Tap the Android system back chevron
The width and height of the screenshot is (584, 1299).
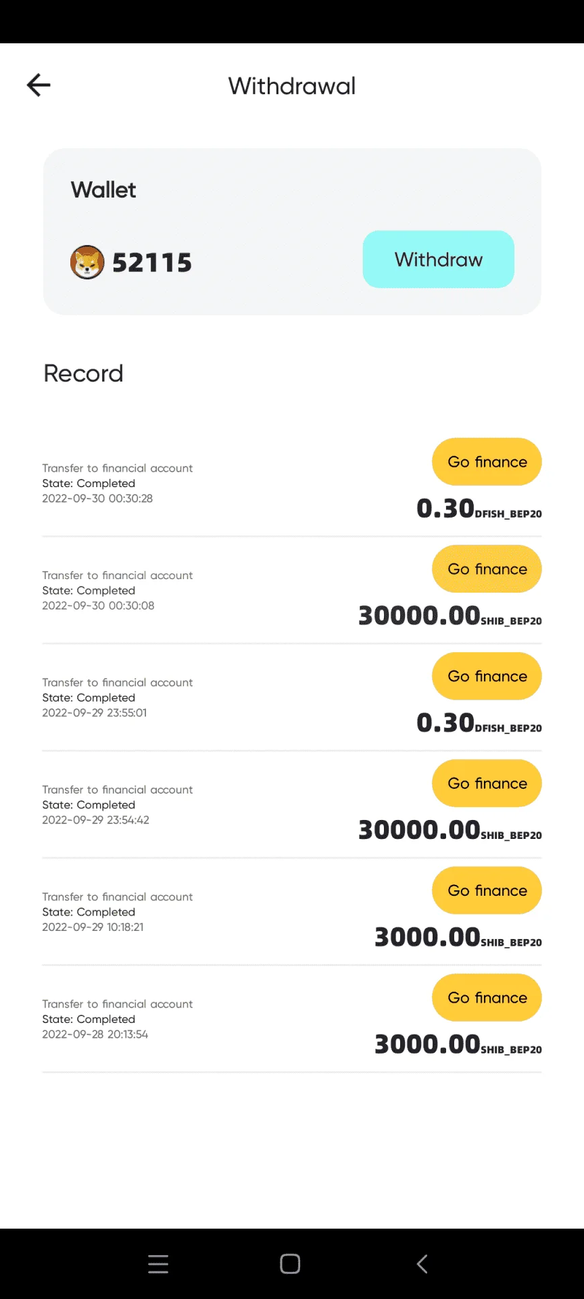(x=422, y=1264)
